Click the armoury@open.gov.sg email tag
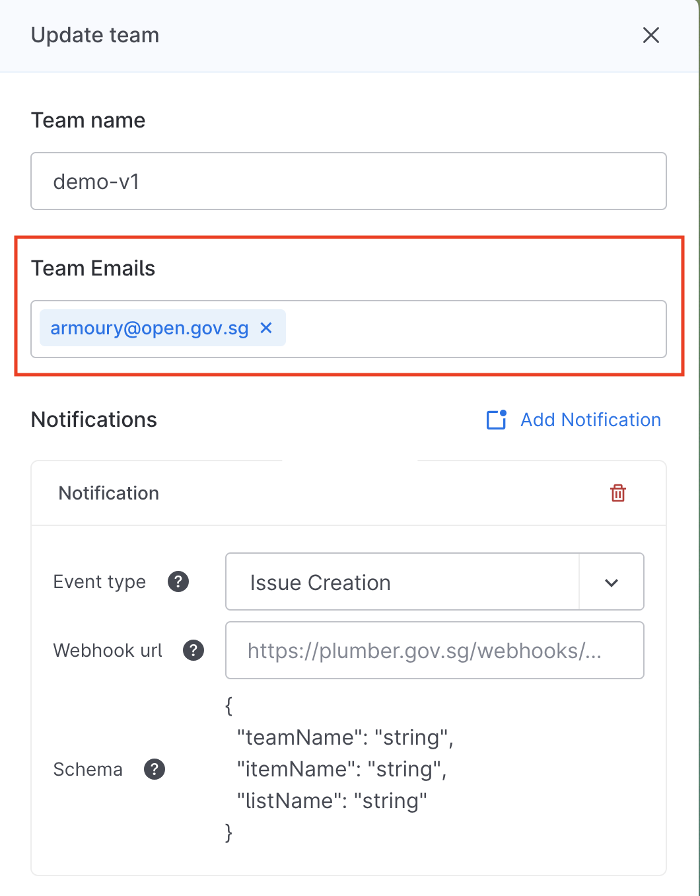Screen dimensions: 700x896 (150, 328)
